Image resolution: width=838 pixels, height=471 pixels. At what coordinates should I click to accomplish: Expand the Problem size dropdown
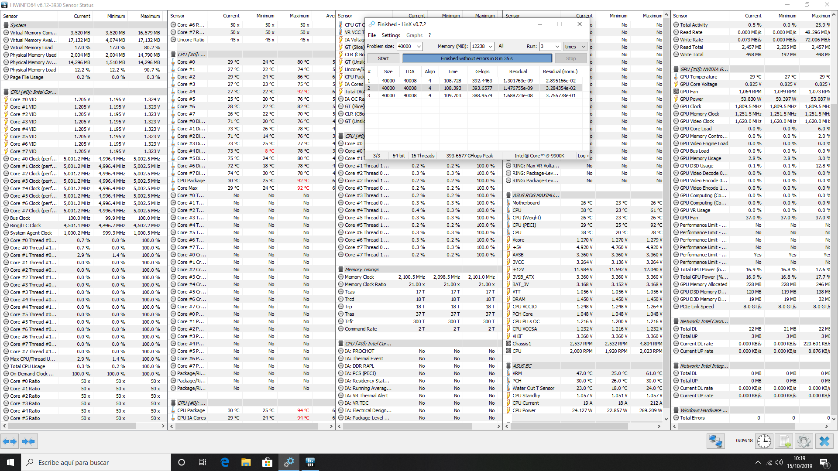coord(419,46)
